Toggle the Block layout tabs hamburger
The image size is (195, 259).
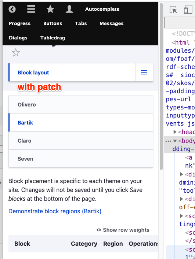click(144, 72)
